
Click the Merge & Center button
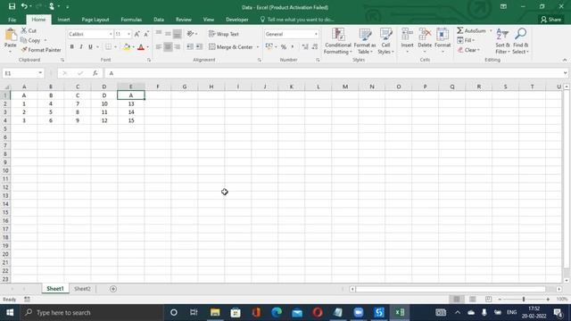(x=231, y=47)
